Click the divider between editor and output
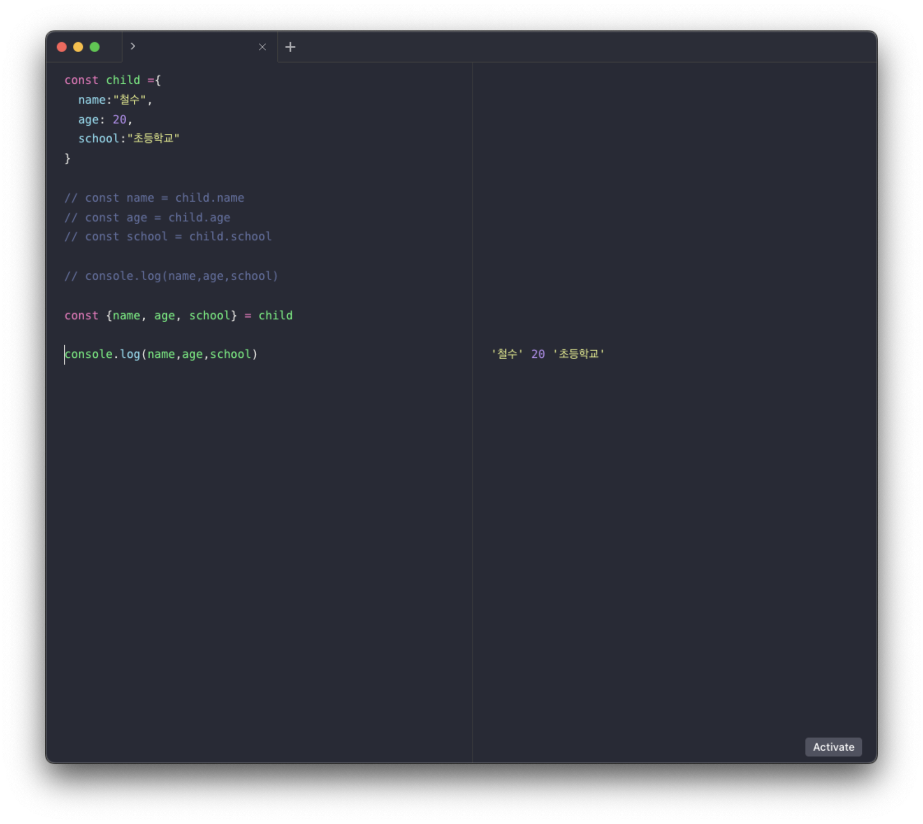923x824 pixels. coord(472,407)
